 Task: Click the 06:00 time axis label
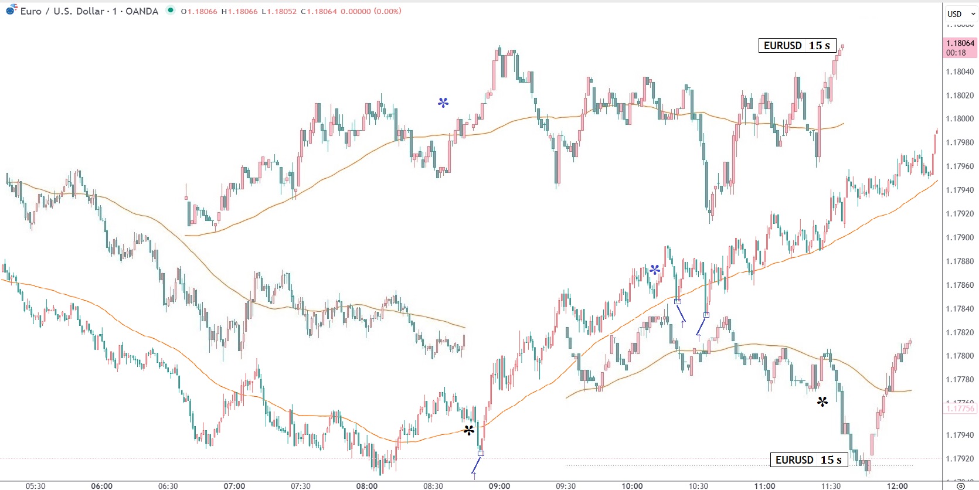(101, 486)
